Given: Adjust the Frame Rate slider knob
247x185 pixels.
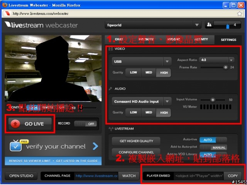Looking at the screenshot, I should [225, 67].
